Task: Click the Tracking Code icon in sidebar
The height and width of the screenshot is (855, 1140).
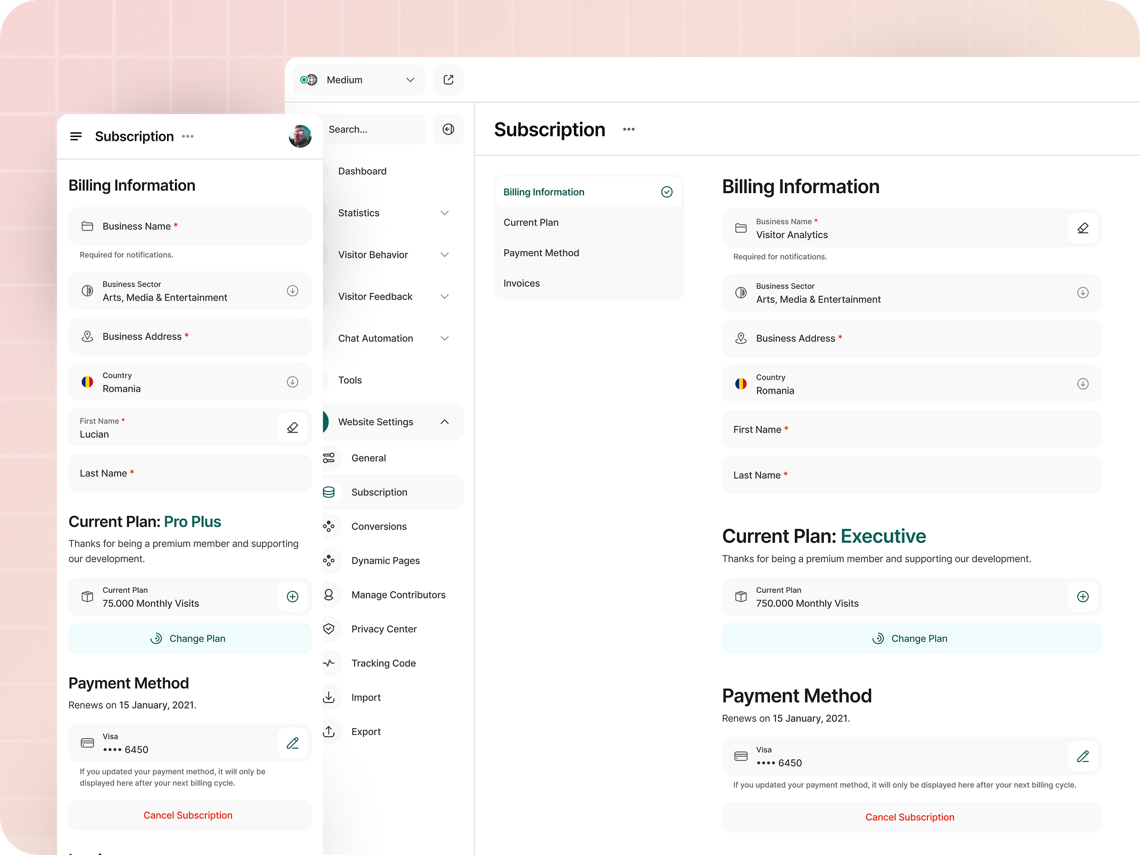Action: pyautogui.click(x=330, y=663)
